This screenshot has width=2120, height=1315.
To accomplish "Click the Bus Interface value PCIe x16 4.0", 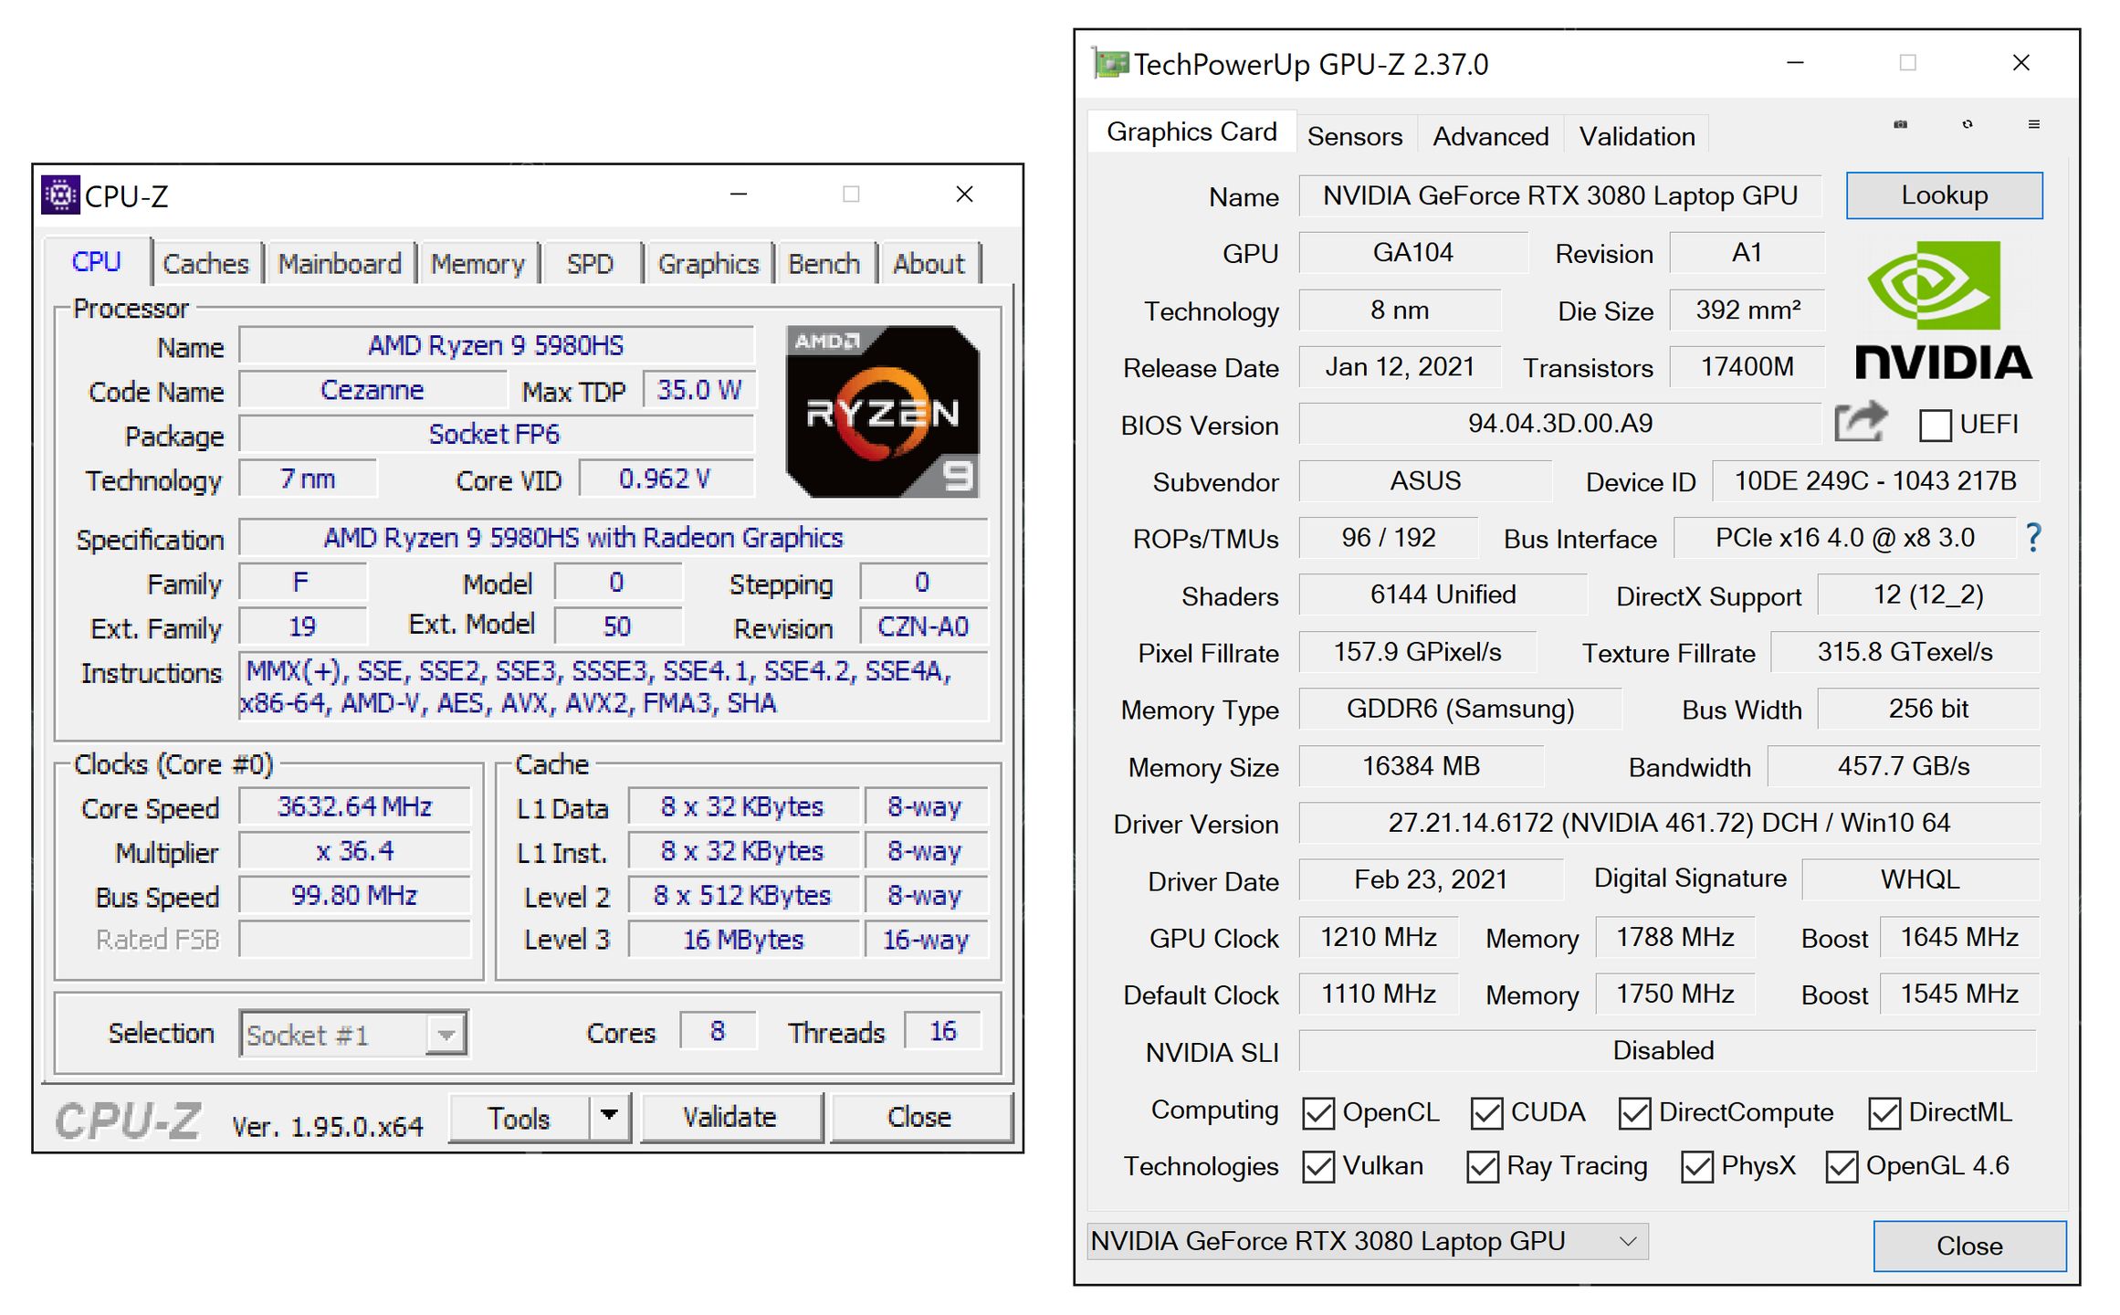I will tap(1845, 538).
